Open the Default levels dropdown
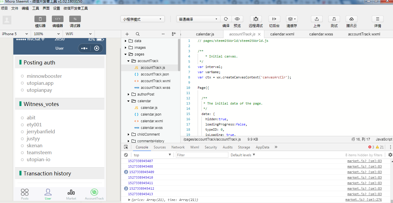The image size is (393, 203). [243, 155]
